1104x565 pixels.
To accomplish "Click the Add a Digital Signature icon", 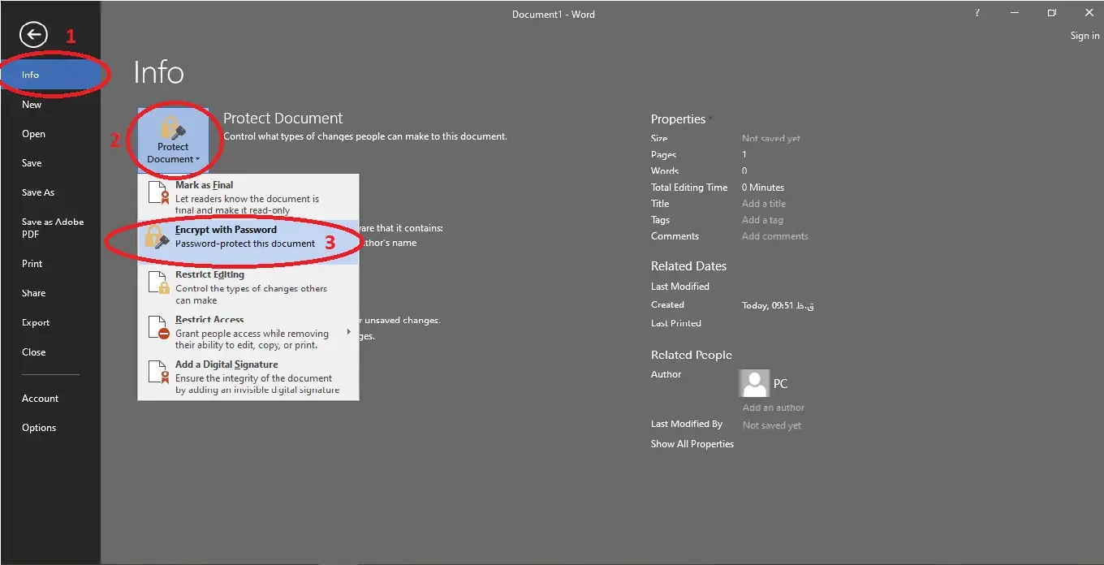I will pyautogui.click(x=157, y=374).
